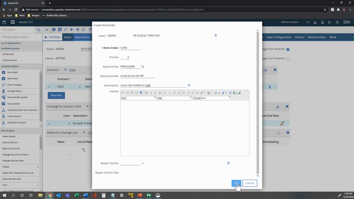Toggle the checked 'from Parents?' checkbox
The height and width of the screenshot is (199, 354).
[288, 49]
